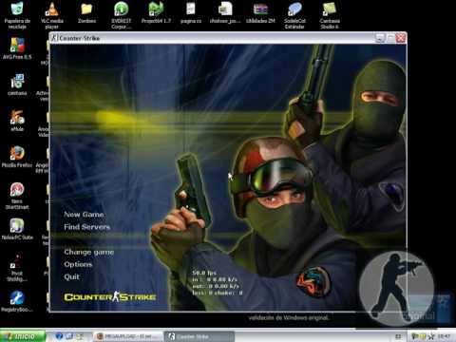The height and width of the screenshot is (342, 456).
Task: Click Quit in the Counter-Strike menu
Action: tap(71, 276)
